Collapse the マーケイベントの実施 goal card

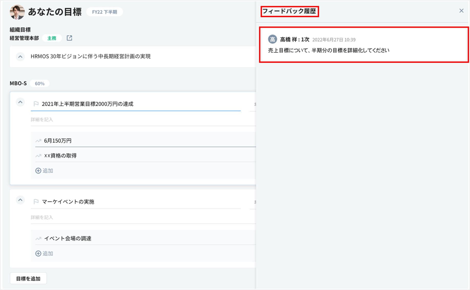[x=20, y=200]
